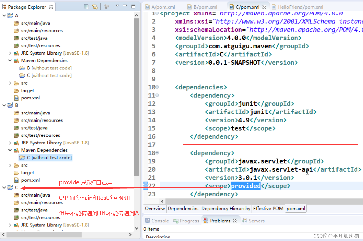Toggle code folding at line 11 dependency
Viewport: 363px width, 241px height.
[x=157, y=95]
